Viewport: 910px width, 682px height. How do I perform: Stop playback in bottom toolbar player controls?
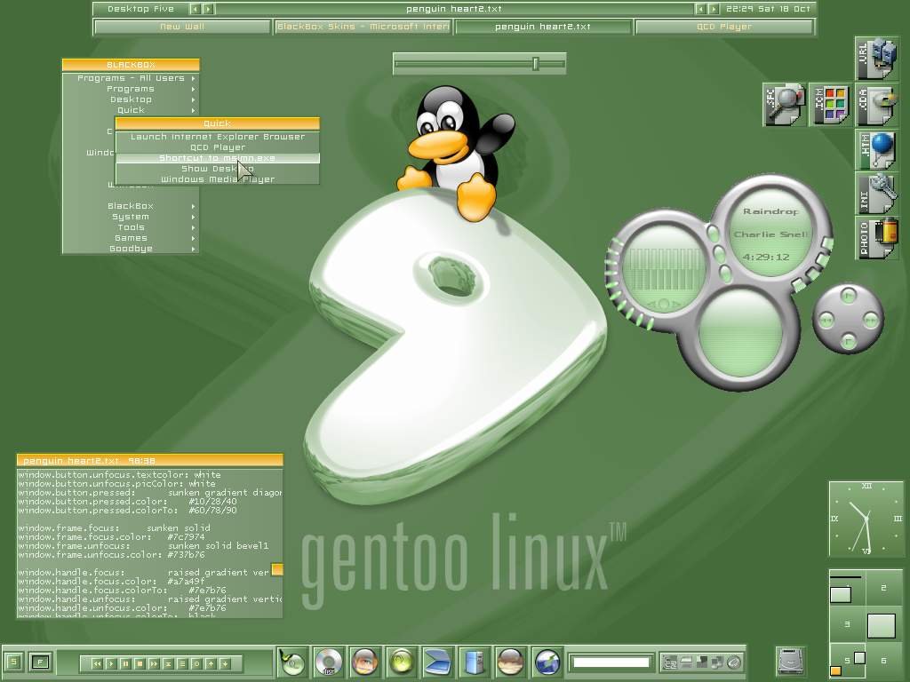(x=140, y=663)
